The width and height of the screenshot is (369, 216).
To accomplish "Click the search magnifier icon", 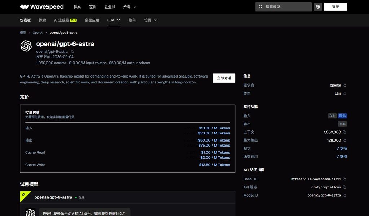I will pyautogui.click(x=261, y=7).
